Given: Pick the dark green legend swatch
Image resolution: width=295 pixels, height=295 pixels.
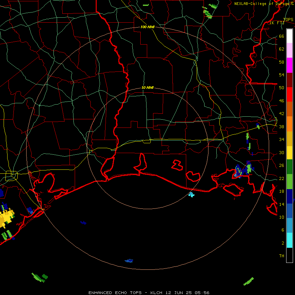Looking at the screenshot, I should click(289, 167).
